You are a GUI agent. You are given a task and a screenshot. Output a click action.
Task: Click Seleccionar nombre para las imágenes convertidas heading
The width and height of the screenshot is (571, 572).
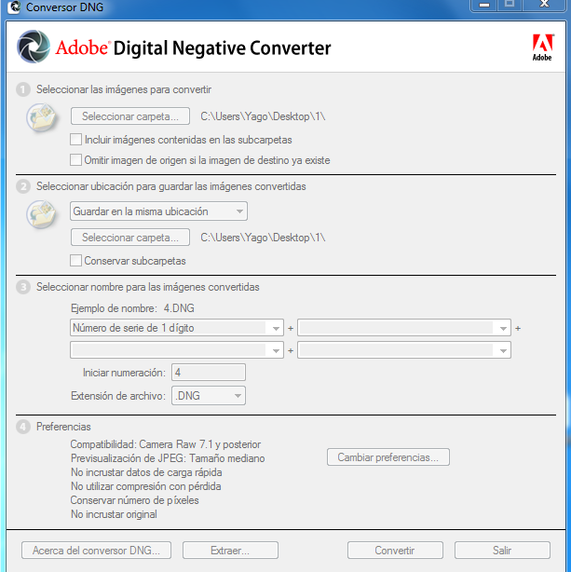(148, 287)
